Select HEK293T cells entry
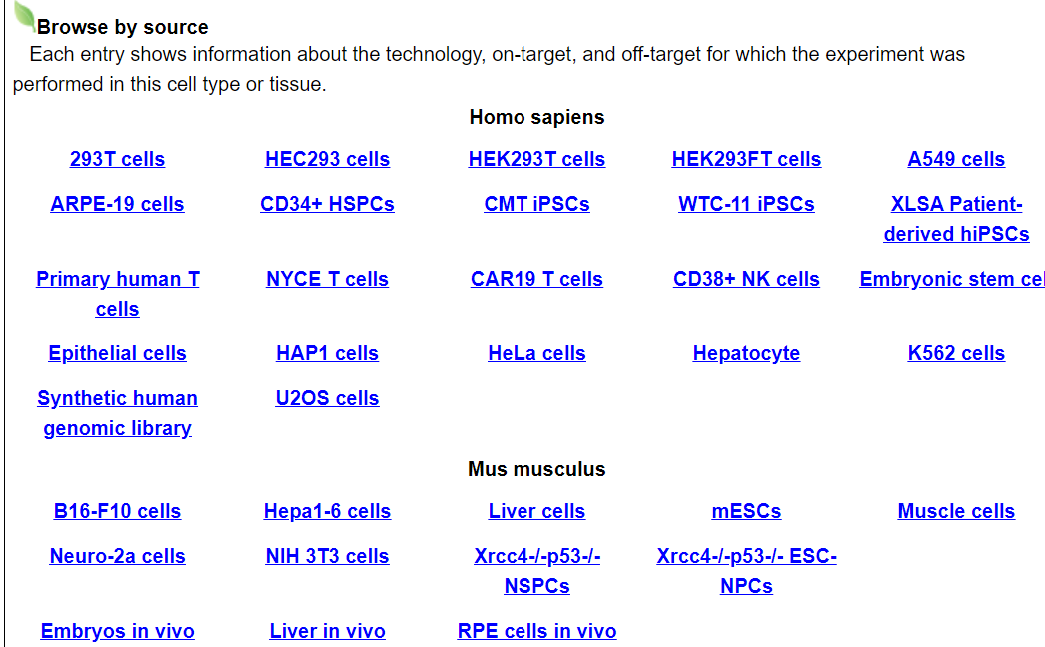The height and width of the screenshot is (647, 1045). point(536,159)
